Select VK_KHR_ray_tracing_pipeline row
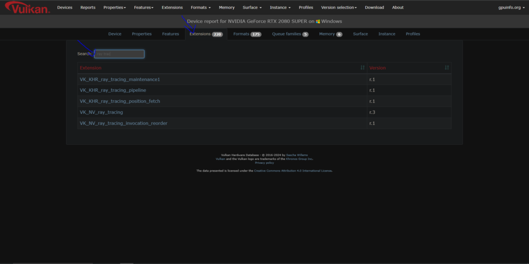Screen dimensions: 529x264 264,90
